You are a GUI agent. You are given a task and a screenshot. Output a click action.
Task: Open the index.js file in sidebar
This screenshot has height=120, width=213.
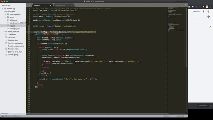coord(13,26)
